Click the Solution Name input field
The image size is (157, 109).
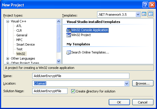coord(50,91)
